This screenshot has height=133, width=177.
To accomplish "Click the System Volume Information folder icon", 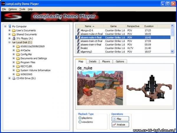I will 18,70.
